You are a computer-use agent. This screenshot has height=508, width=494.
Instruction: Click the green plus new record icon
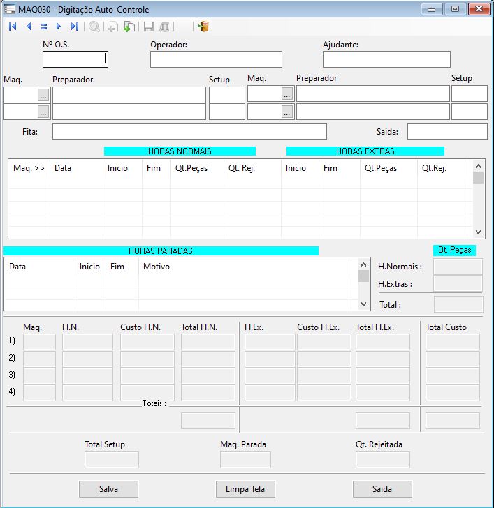tap(129, 27)
